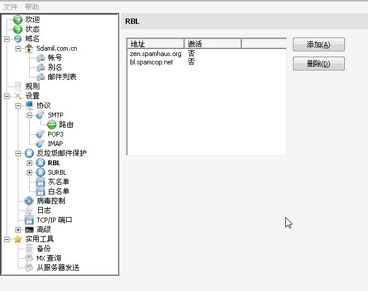Click the icon beside 日志
This screenshot has width=368, height=291.
click(x=29, y=210)
